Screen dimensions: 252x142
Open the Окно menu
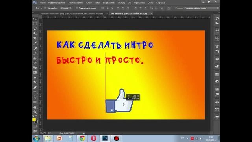click(150, 3)
